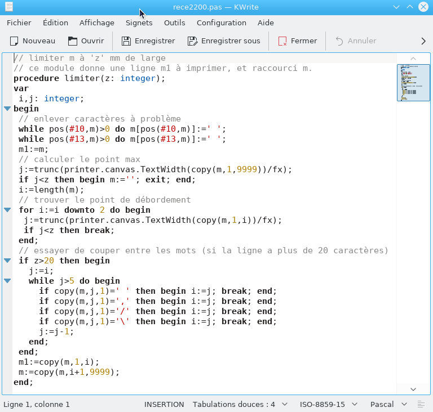Click the scroll up arrow
This screenshot has width=433, height=412.
click(x=413, y=59)
